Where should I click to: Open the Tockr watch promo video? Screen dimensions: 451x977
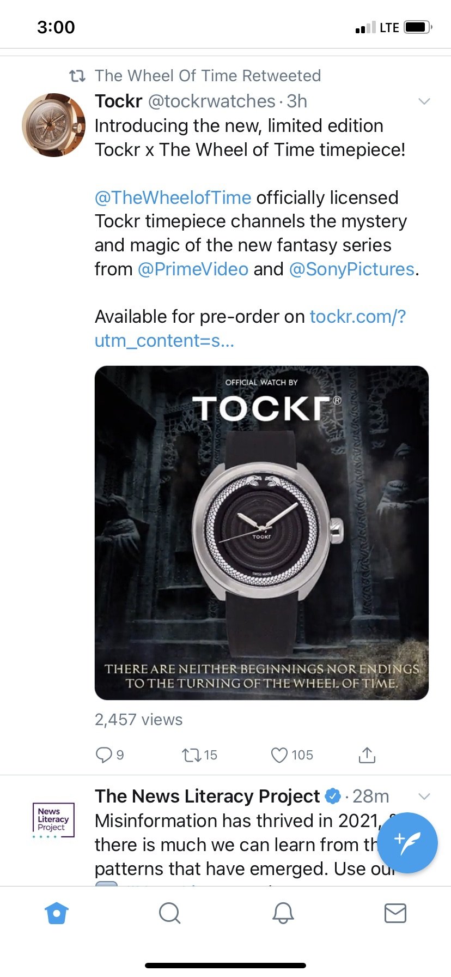point(261,533)
